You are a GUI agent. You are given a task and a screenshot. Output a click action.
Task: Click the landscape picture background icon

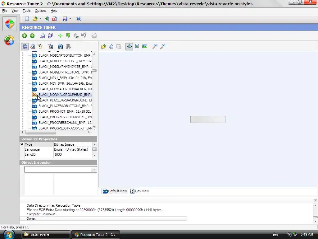[145, 47]
